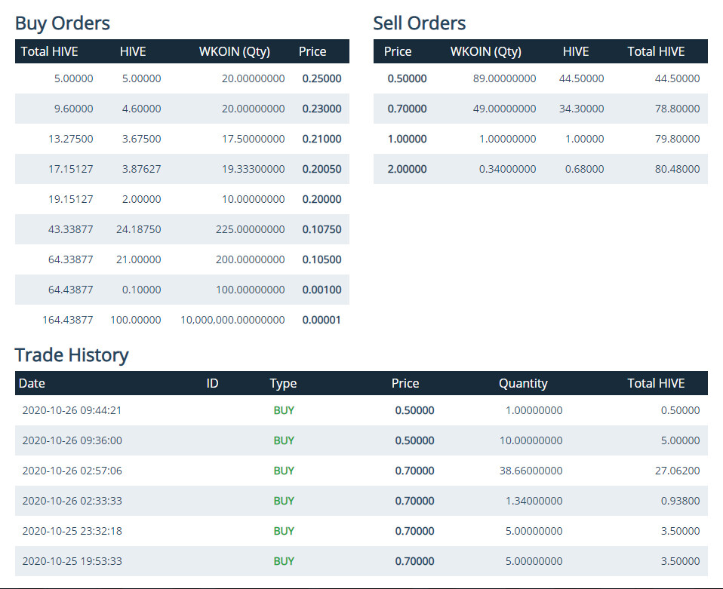Select buy price 0.00100
Viewport: 723px width, 589px height.
(x=322, y=290)
